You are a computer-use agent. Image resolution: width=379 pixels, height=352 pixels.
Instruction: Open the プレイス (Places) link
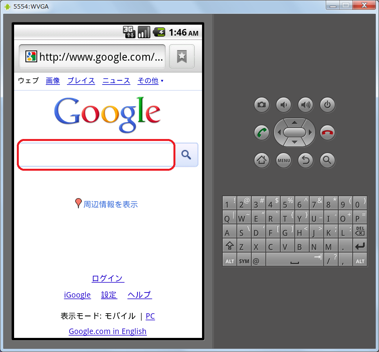click(81, 81)
